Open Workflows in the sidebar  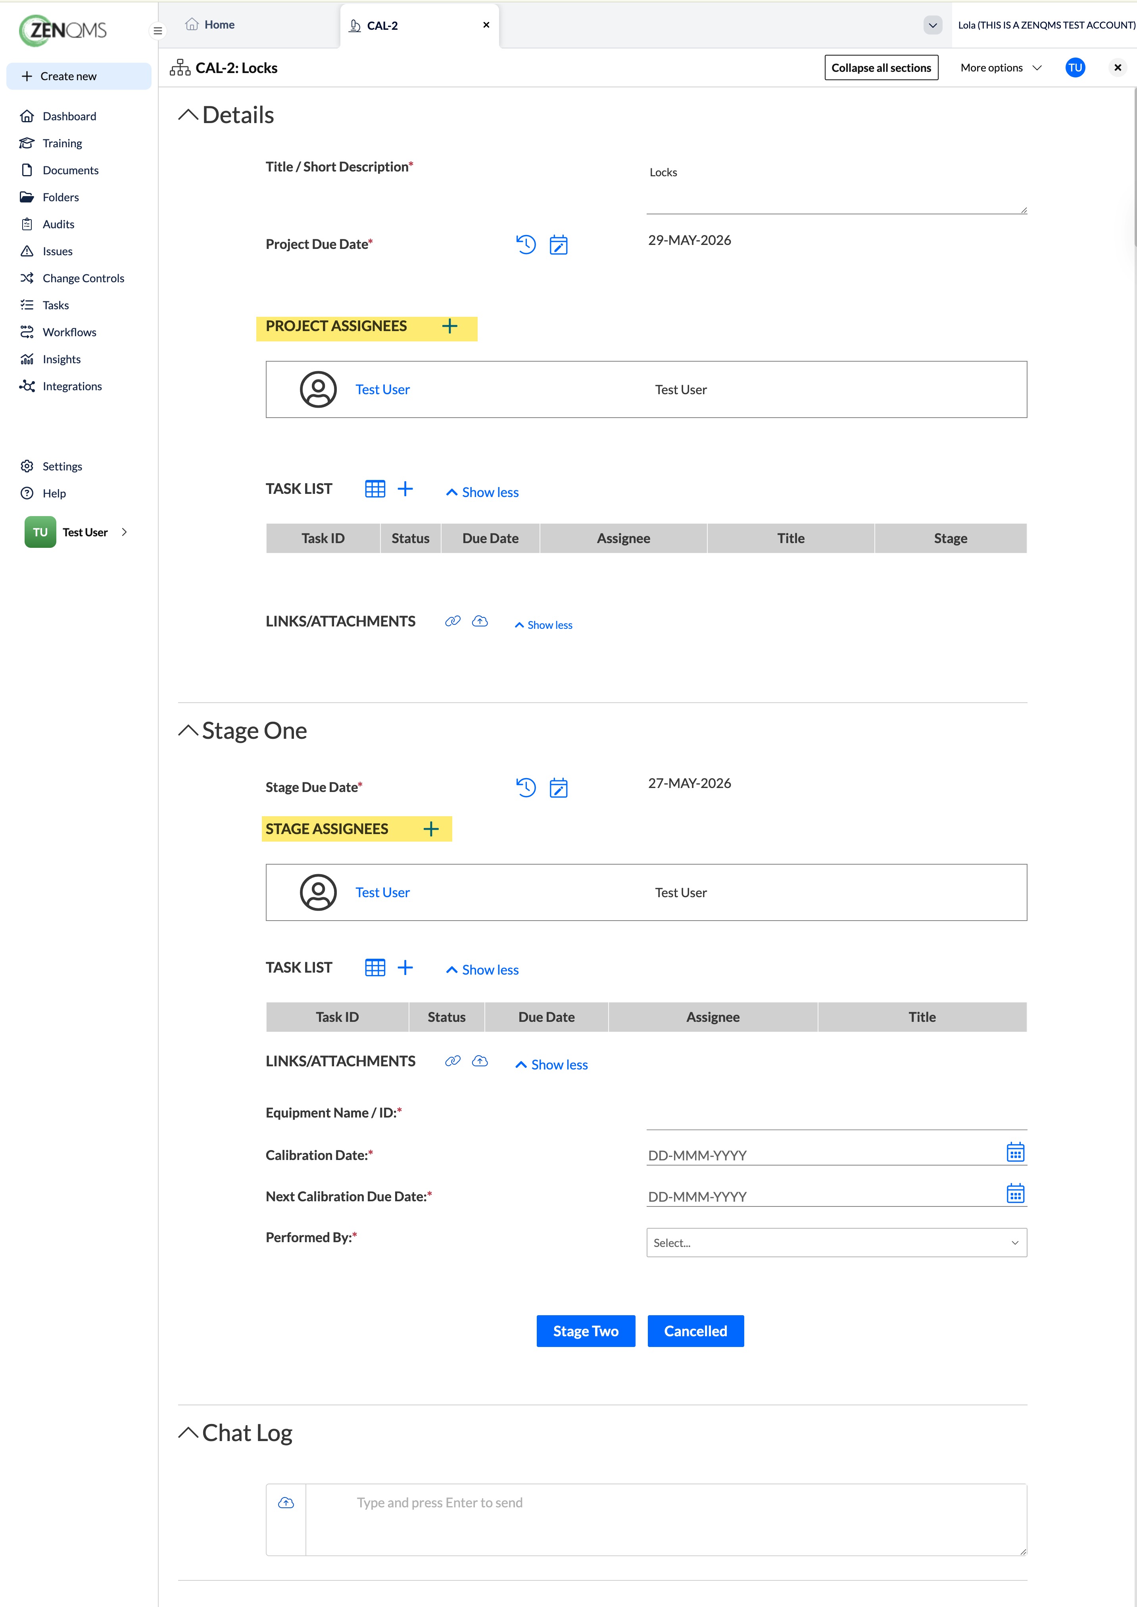coord(69,332)
